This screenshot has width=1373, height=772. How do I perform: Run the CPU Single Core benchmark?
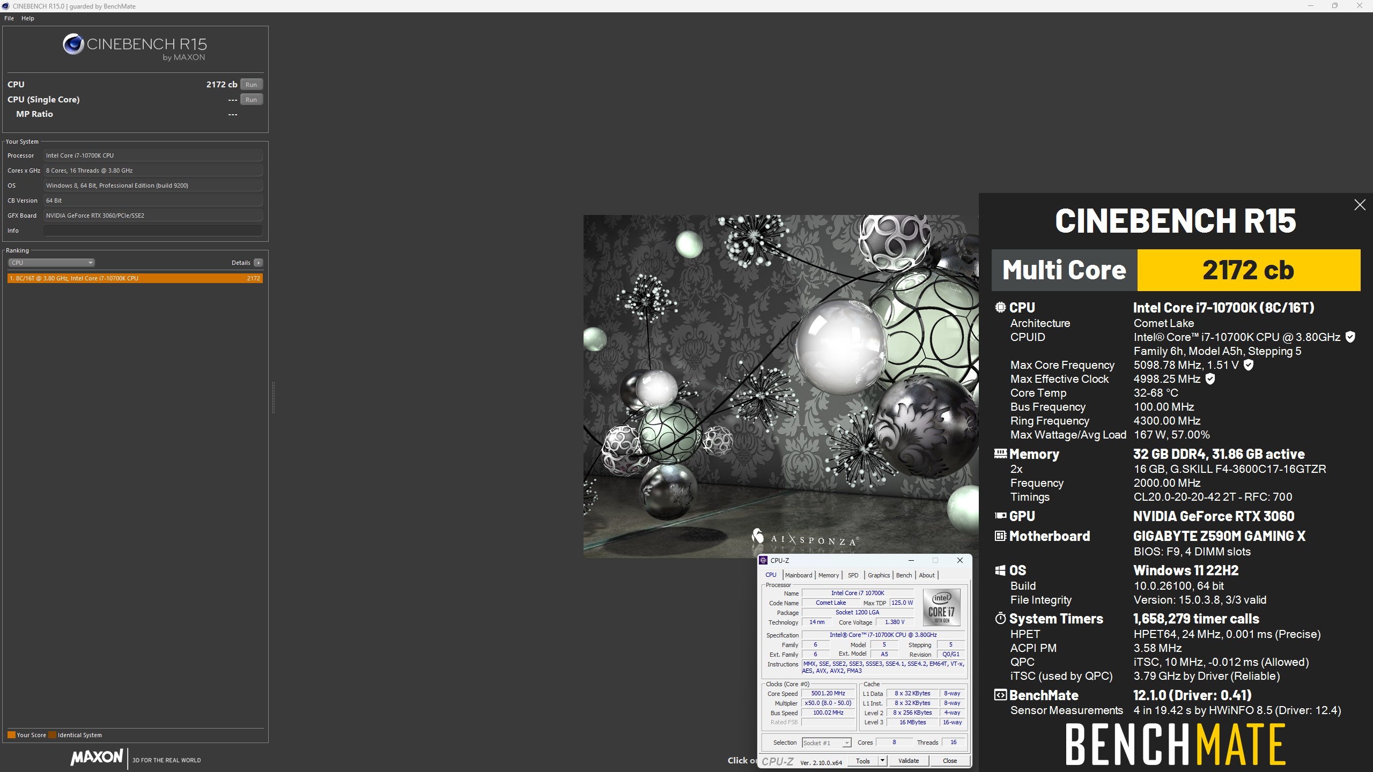251,99
